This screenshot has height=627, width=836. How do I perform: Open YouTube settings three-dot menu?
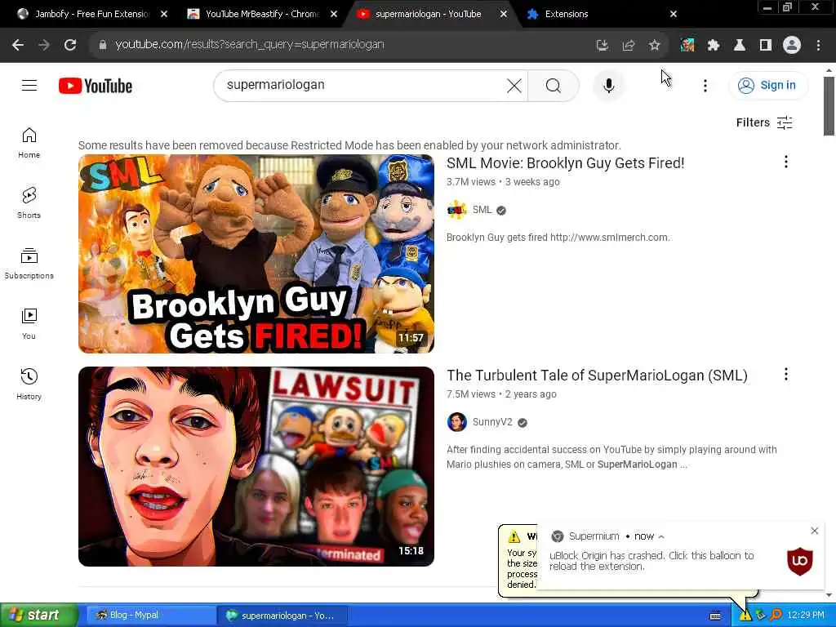pyautogui.click(x=705, y=85)
